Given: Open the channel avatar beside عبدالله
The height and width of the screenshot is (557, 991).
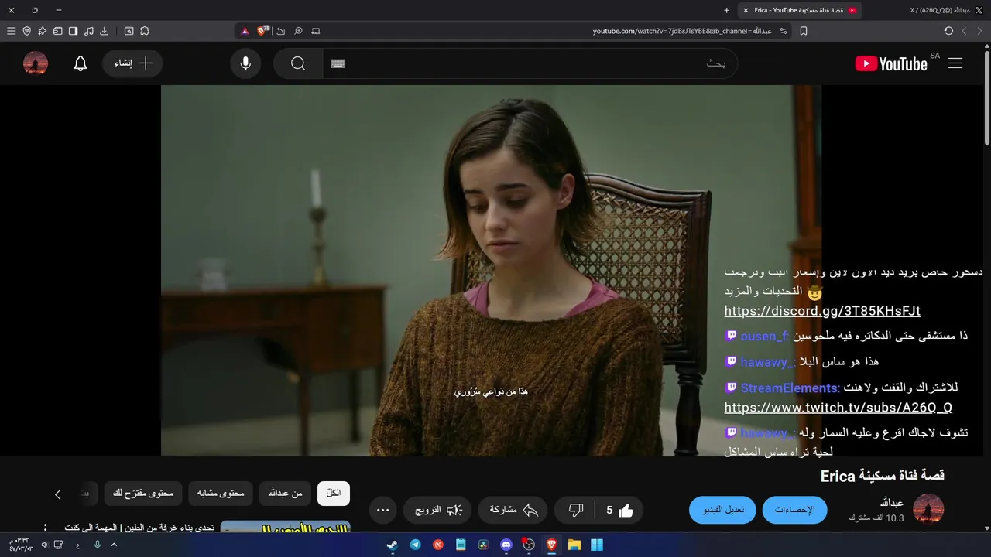Looking at the screenshot, I should pyautogui.click(x=928, y=509).
